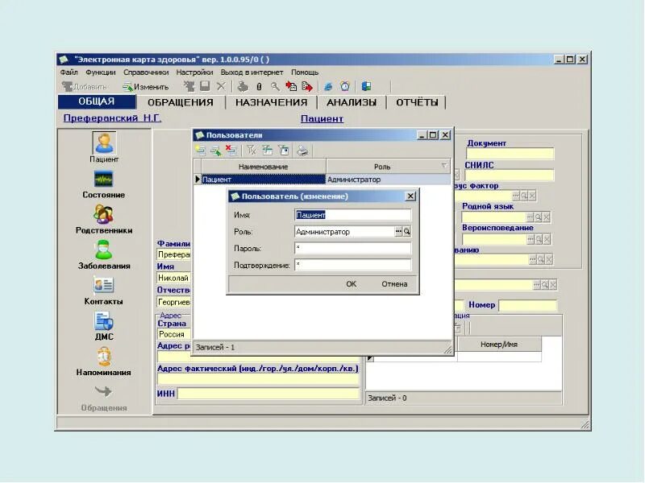The height and width of the screenshot is (483, 645).
Task: Open the Файл menu
Action: (x=69, y=72)
